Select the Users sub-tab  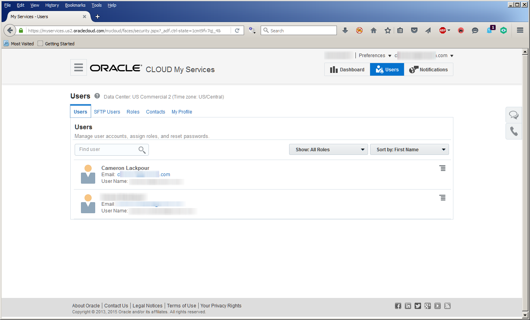pos(81,112)
